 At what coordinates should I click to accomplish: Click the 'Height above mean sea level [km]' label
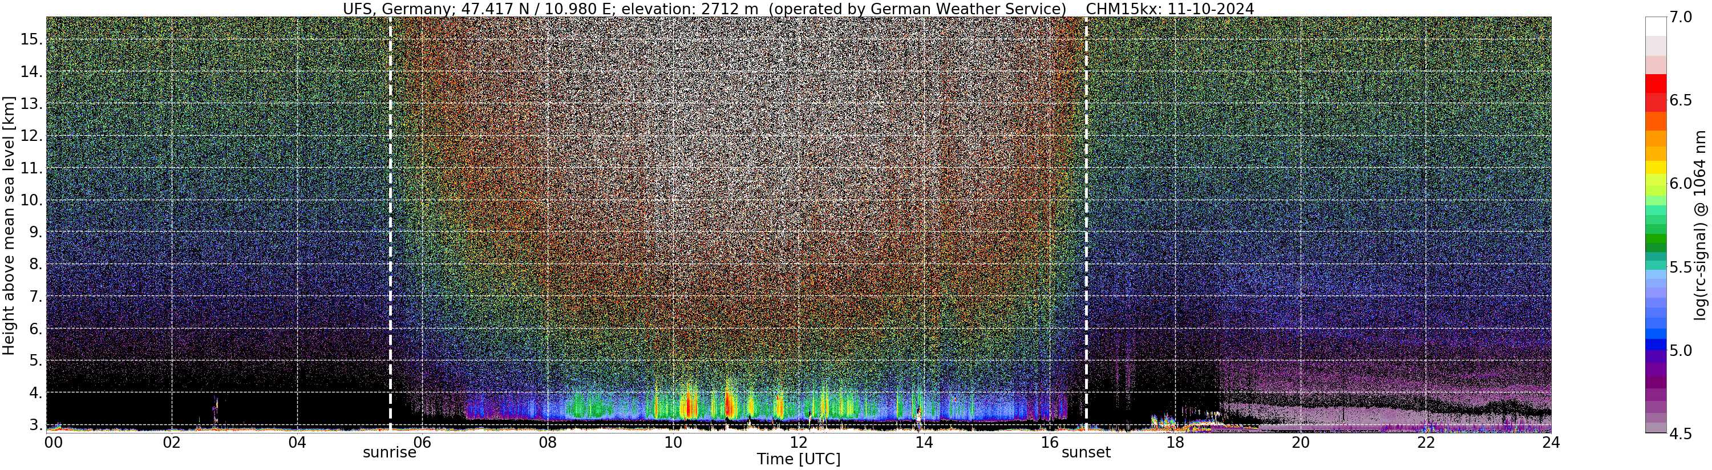(x=9, y=225)
